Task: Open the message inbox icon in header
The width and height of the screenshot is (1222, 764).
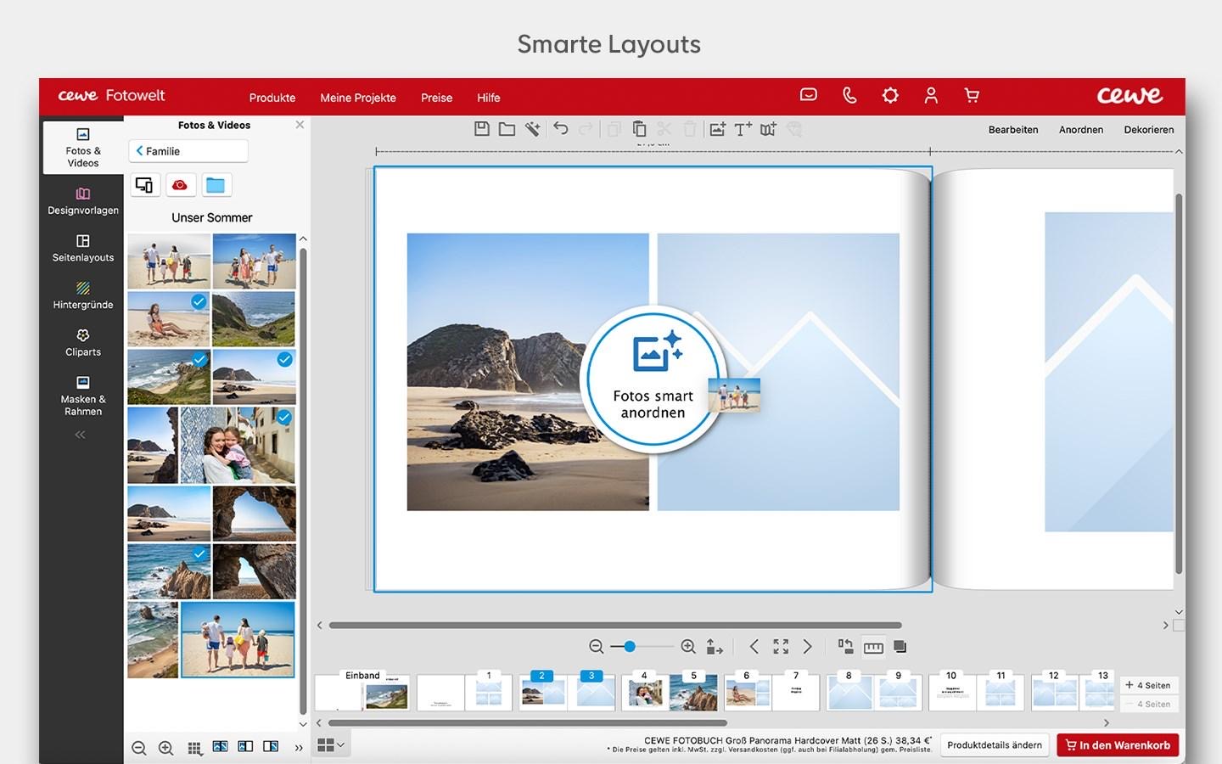Action: (809, 95)
